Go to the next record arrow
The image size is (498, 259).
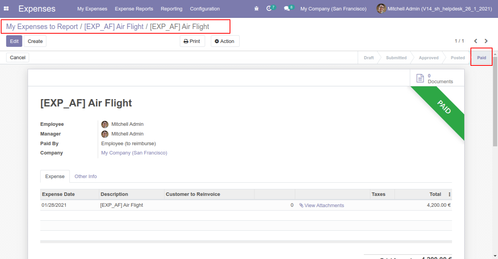click(x=486, y=41)
